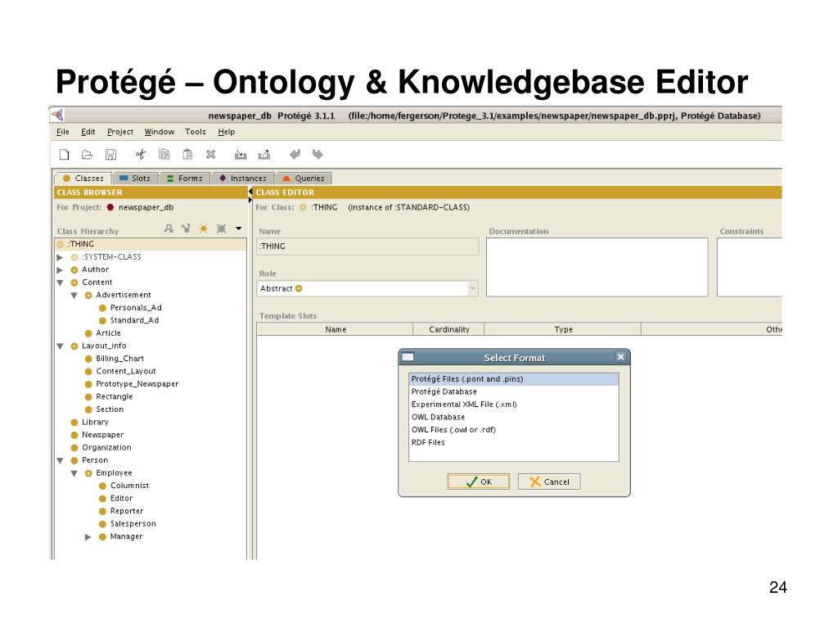838x629 pixels.
Task: Click the Redo arrow toolbar icon
Action: [318, 155]
